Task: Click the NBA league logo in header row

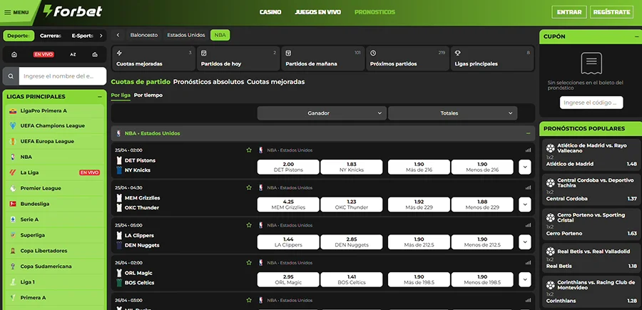Action: click(x=118, y=133)
